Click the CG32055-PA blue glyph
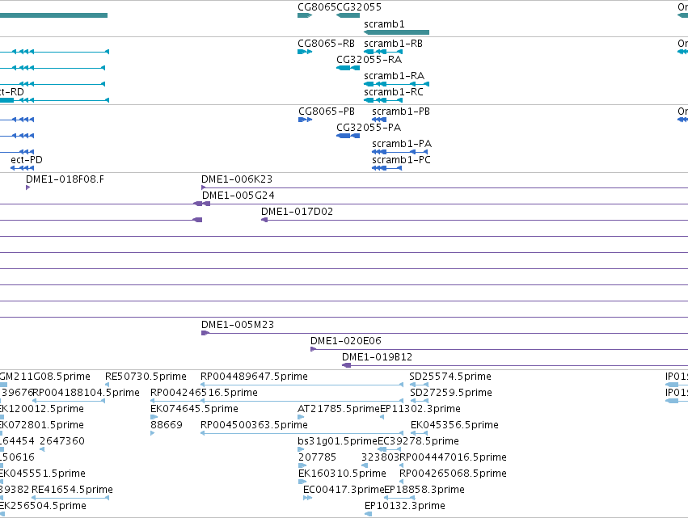Screen dimensions: 688x518 coord(348,136)
